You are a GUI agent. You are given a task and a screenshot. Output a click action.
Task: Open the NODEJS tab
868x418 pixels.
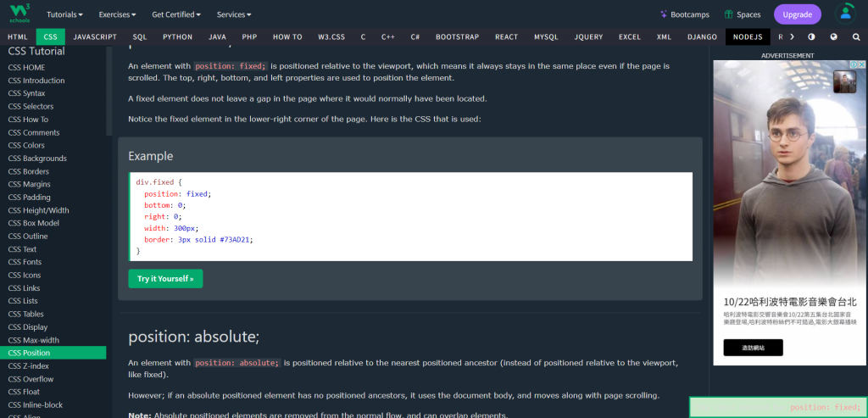(x=748, y=37)
